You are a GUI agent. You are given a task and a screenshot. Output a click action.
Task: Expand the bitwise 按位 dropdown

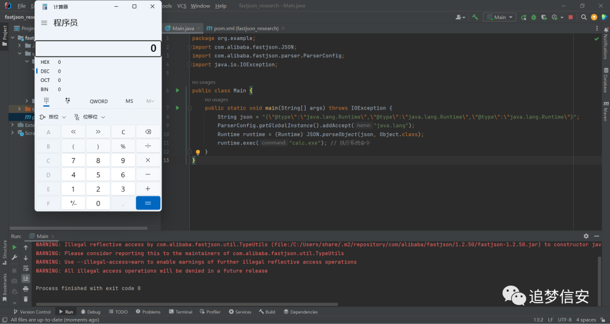[x=53, y=117]
